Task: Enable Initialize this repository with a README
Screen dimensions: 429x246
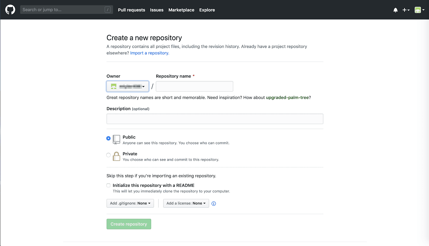Action: click(x=108, y=185)
